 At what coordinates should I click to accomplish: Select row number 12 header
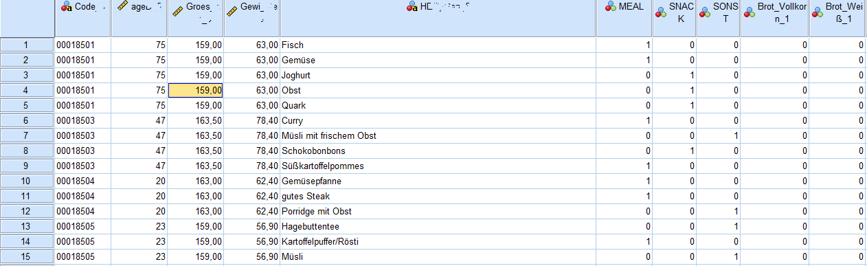[x=27, y=212]
